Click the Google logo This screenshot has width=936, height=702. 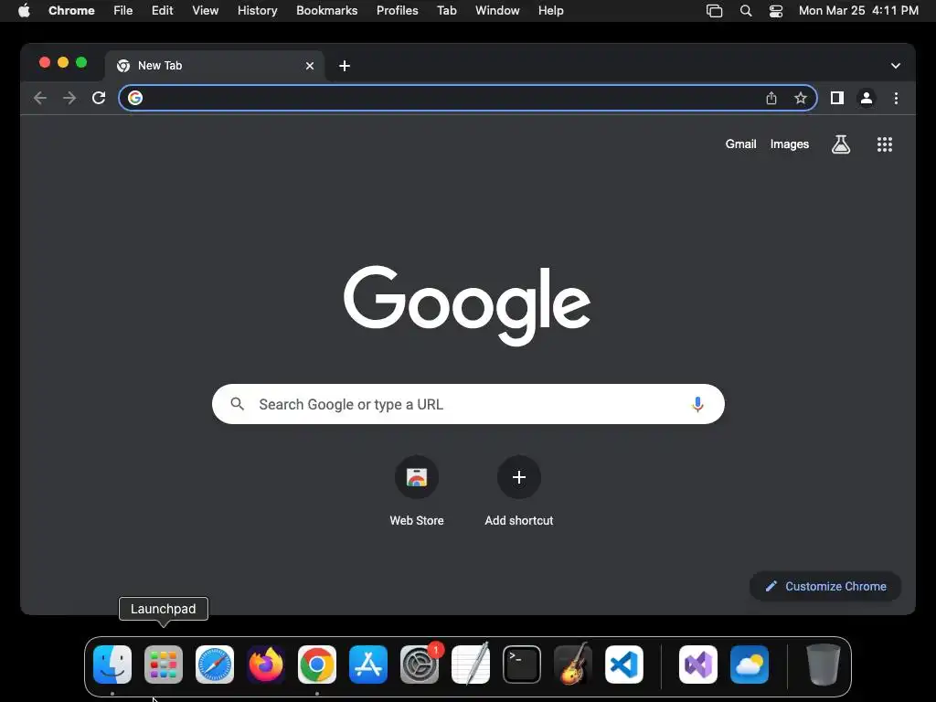pos(467,305)
